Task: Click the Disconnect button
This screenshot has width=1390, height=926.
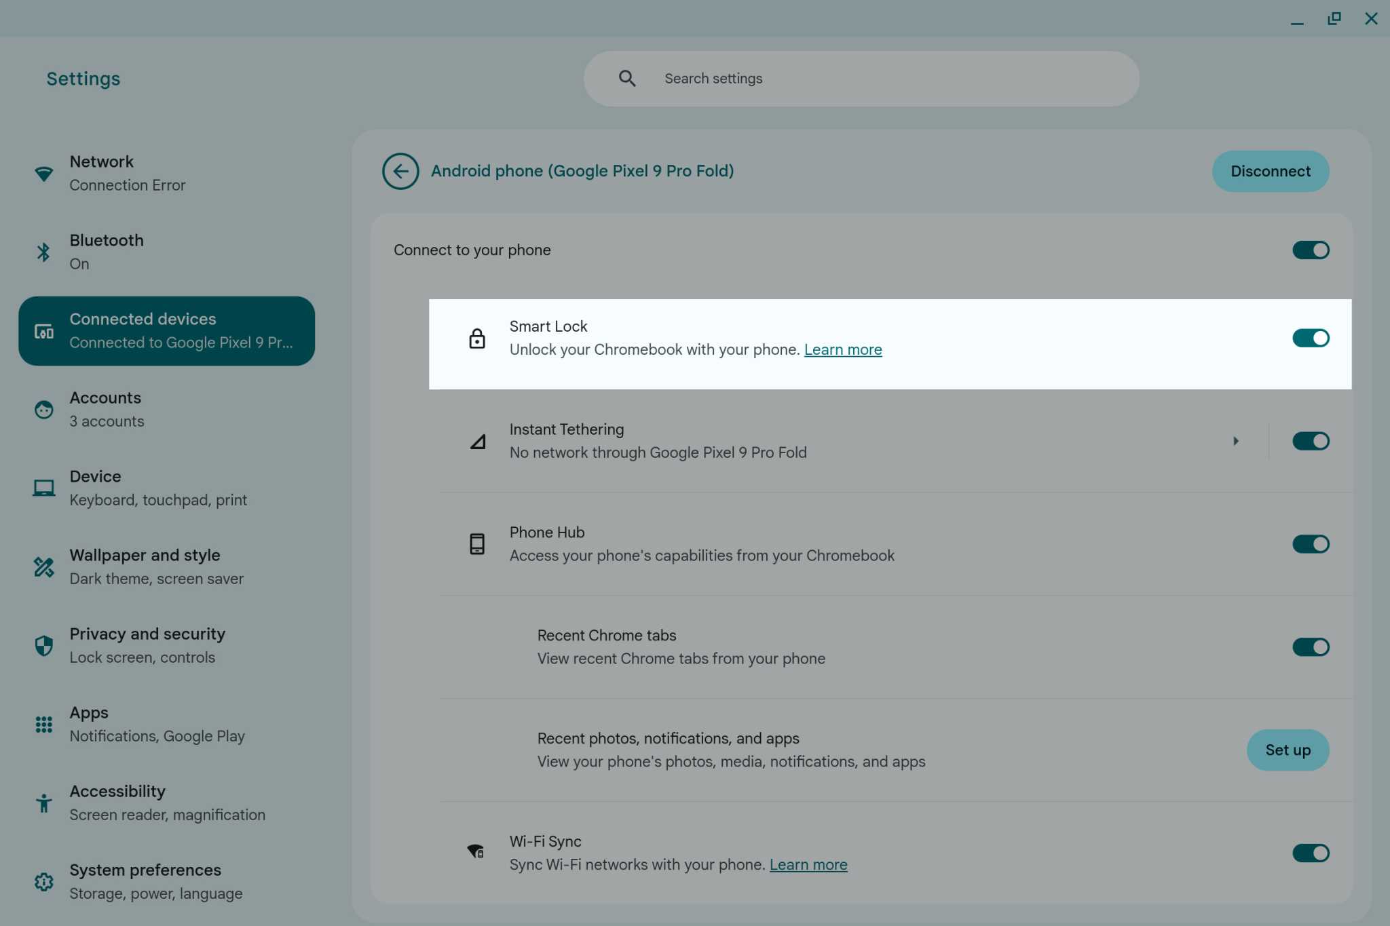Action: 1269,171
